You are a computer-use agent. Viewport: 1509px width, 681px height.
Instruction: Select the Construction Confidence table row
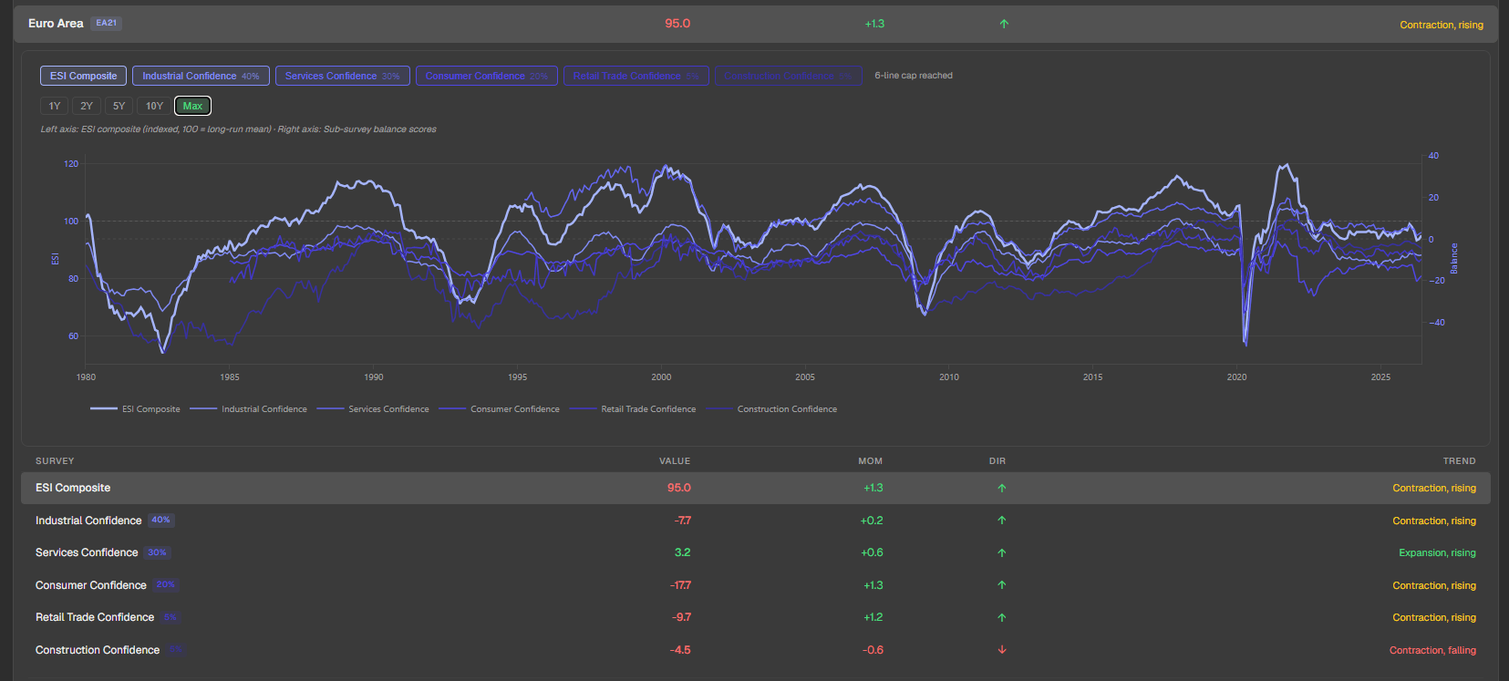(x=755, y=650)
